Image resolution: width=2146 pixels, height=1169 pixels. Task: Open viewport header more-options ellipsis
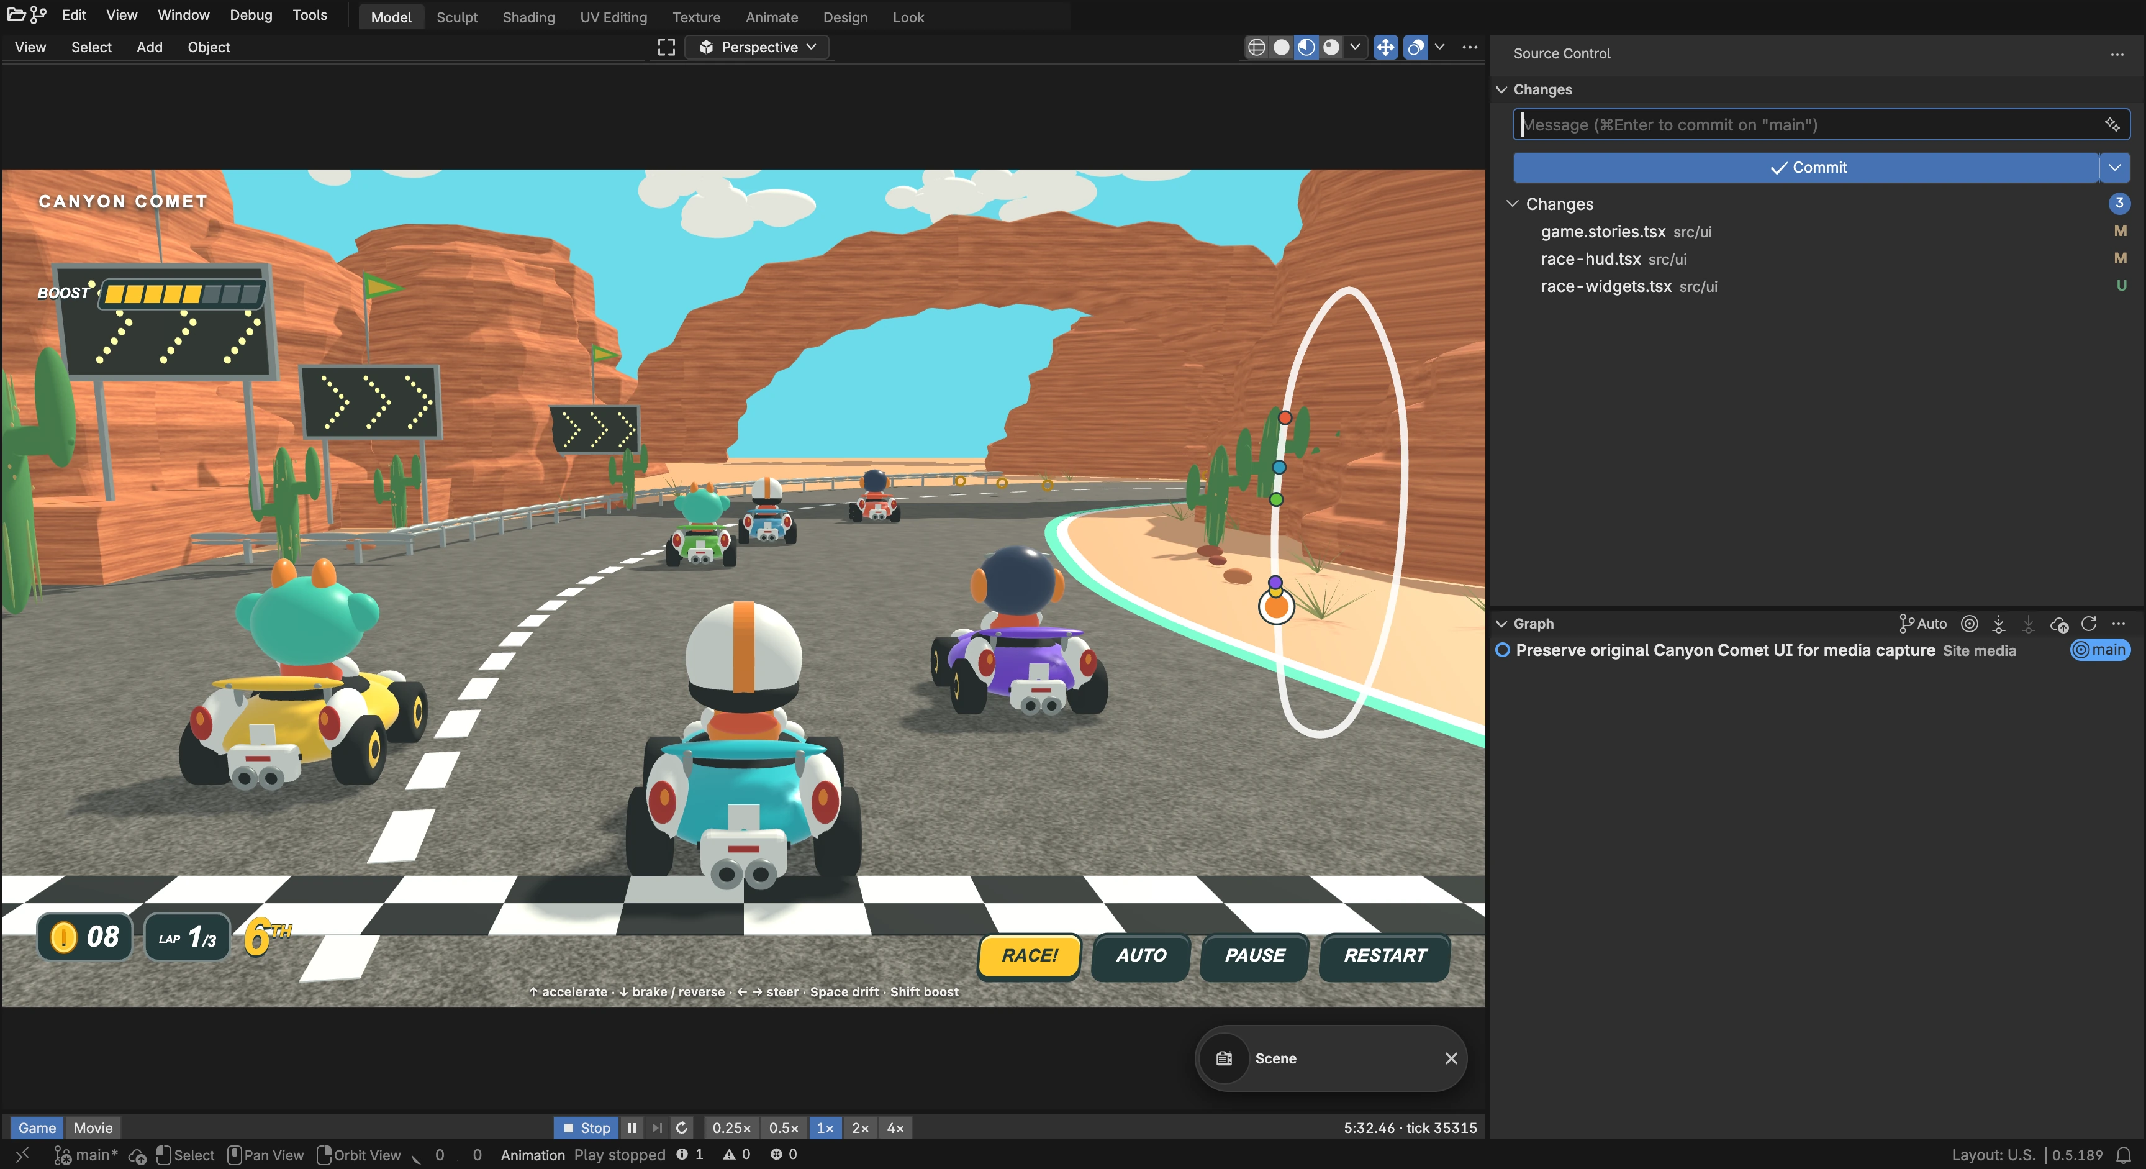[1470, 47]
